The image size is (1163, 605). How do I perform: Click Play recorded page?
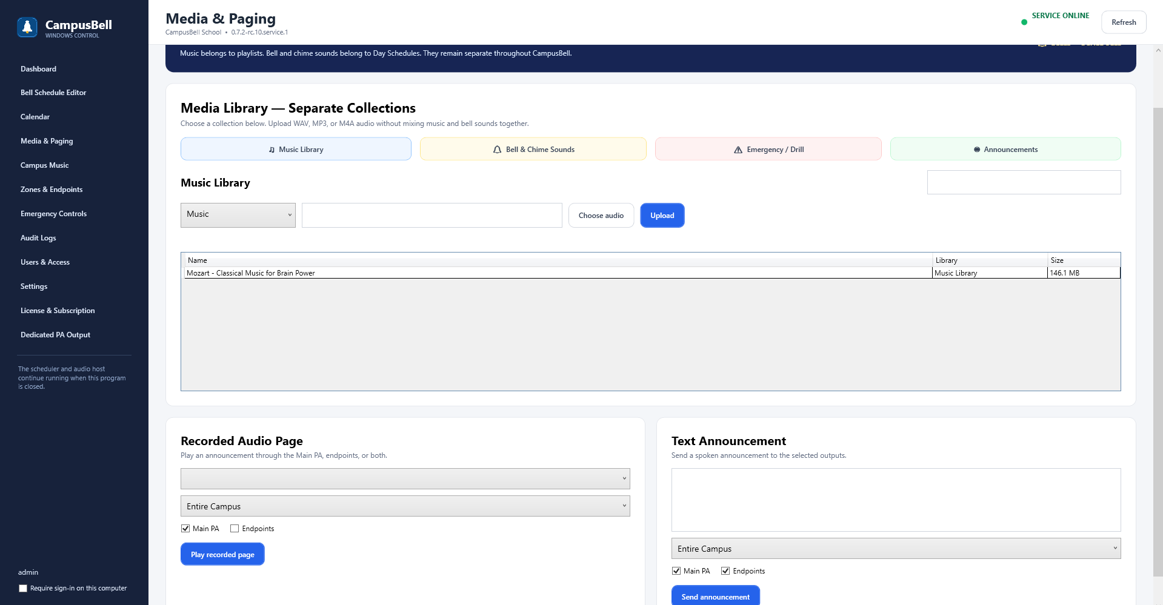point(222,554)
